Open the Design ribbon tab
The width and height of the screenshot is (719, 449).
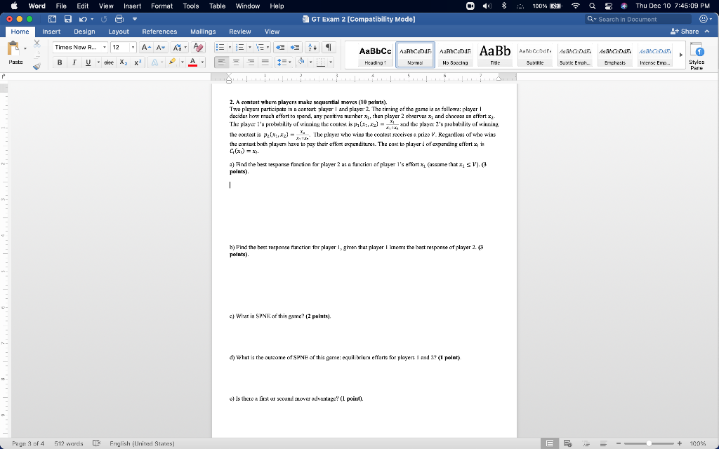click(84, 32)
